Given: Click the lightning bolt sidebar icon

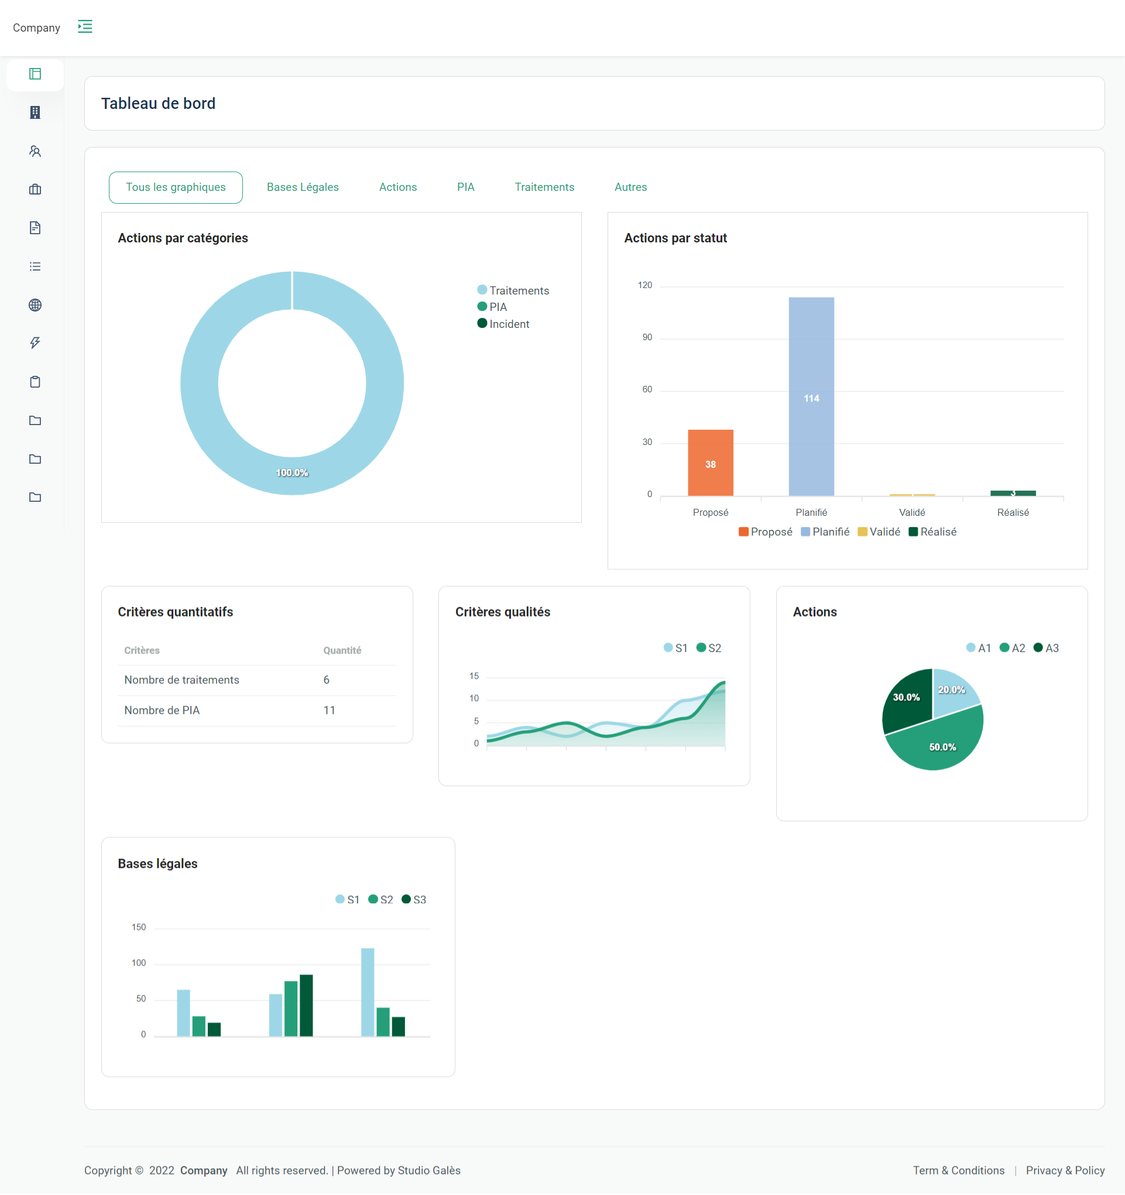Looking at the screenshot, I should pos(35,343).
